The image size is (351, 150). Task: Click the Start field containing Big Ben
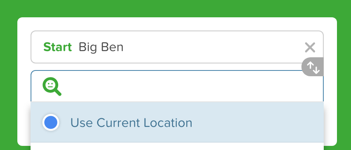click(177, 47)
